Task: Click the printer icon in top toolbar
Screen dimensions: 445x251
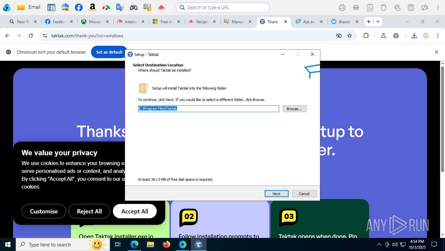Action: (342, 8)
